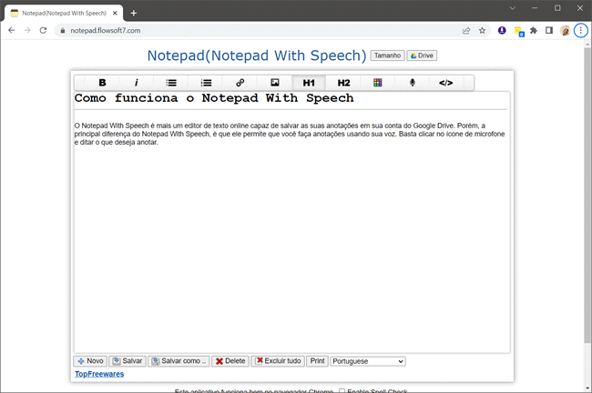Toggle the H2 heading style
Image resolution: width=592 pixels, height=393 pixels.
(343, 83)
